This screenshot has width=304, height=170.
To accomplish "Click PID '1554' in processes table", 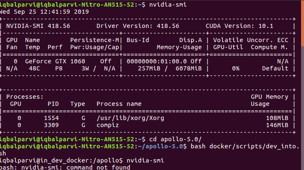I will click(51, 118).
